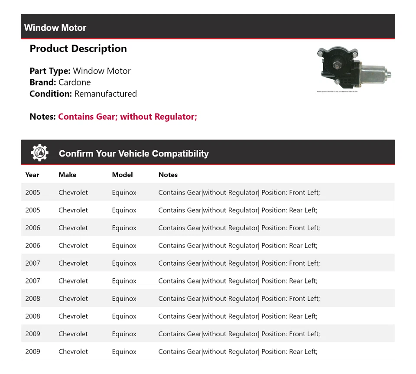Select the 2007 Equinox Rear Left row
This screenshot has height=374, width=416.
coord(208,280)
